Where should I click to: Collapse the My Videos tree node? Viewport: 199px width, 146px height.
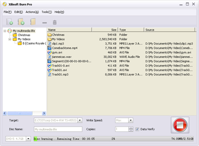click(10, 39)
